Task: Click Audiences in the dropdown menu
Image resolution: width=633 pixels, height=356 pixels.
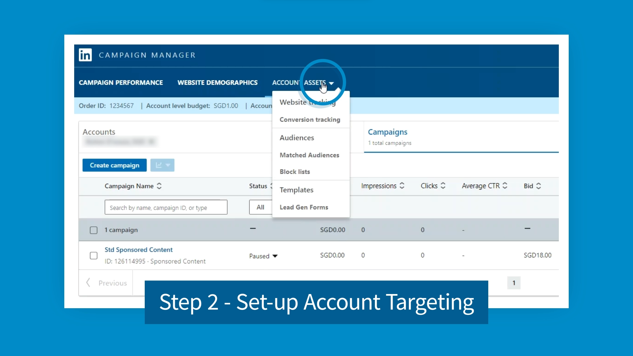Action: click(297, 138)
